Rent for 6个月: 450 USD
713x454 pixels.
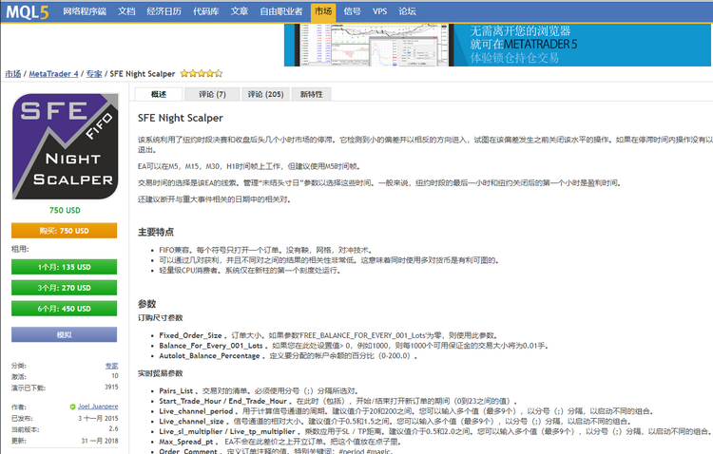(x=64, y=309)
